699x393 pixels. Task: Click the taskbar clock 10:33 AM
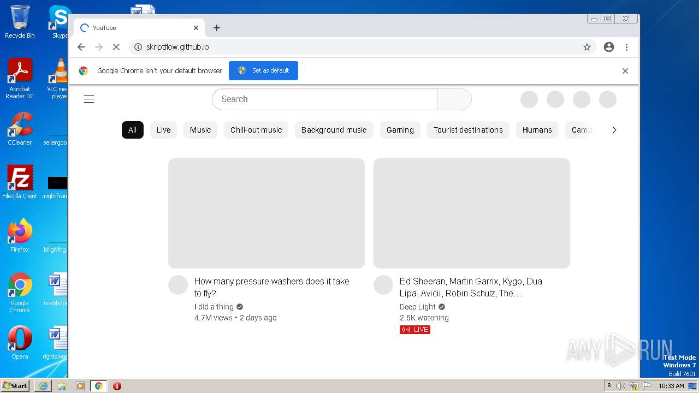tap(671, 386)
